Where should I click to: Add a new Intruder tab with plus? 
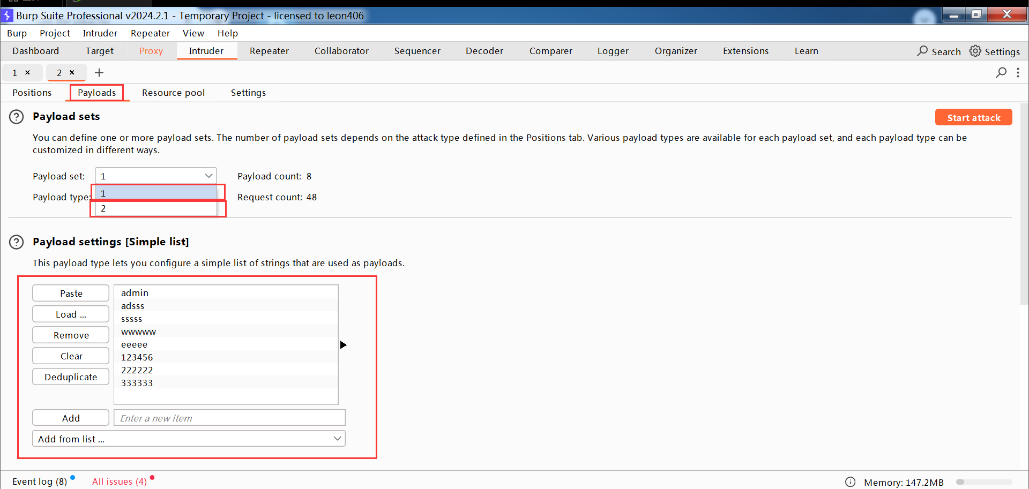(x=99, y=73)
